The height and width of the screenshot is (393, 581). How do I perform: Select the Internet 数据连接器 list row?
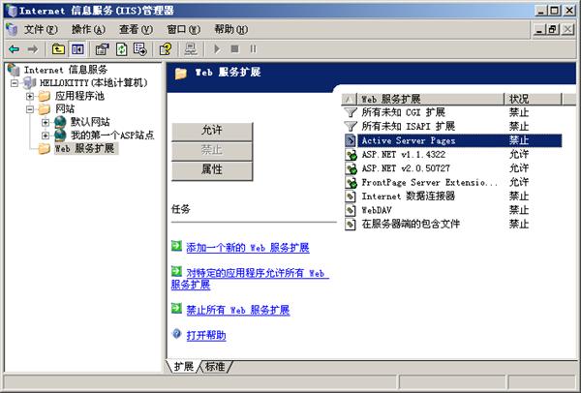pos(453,196)
